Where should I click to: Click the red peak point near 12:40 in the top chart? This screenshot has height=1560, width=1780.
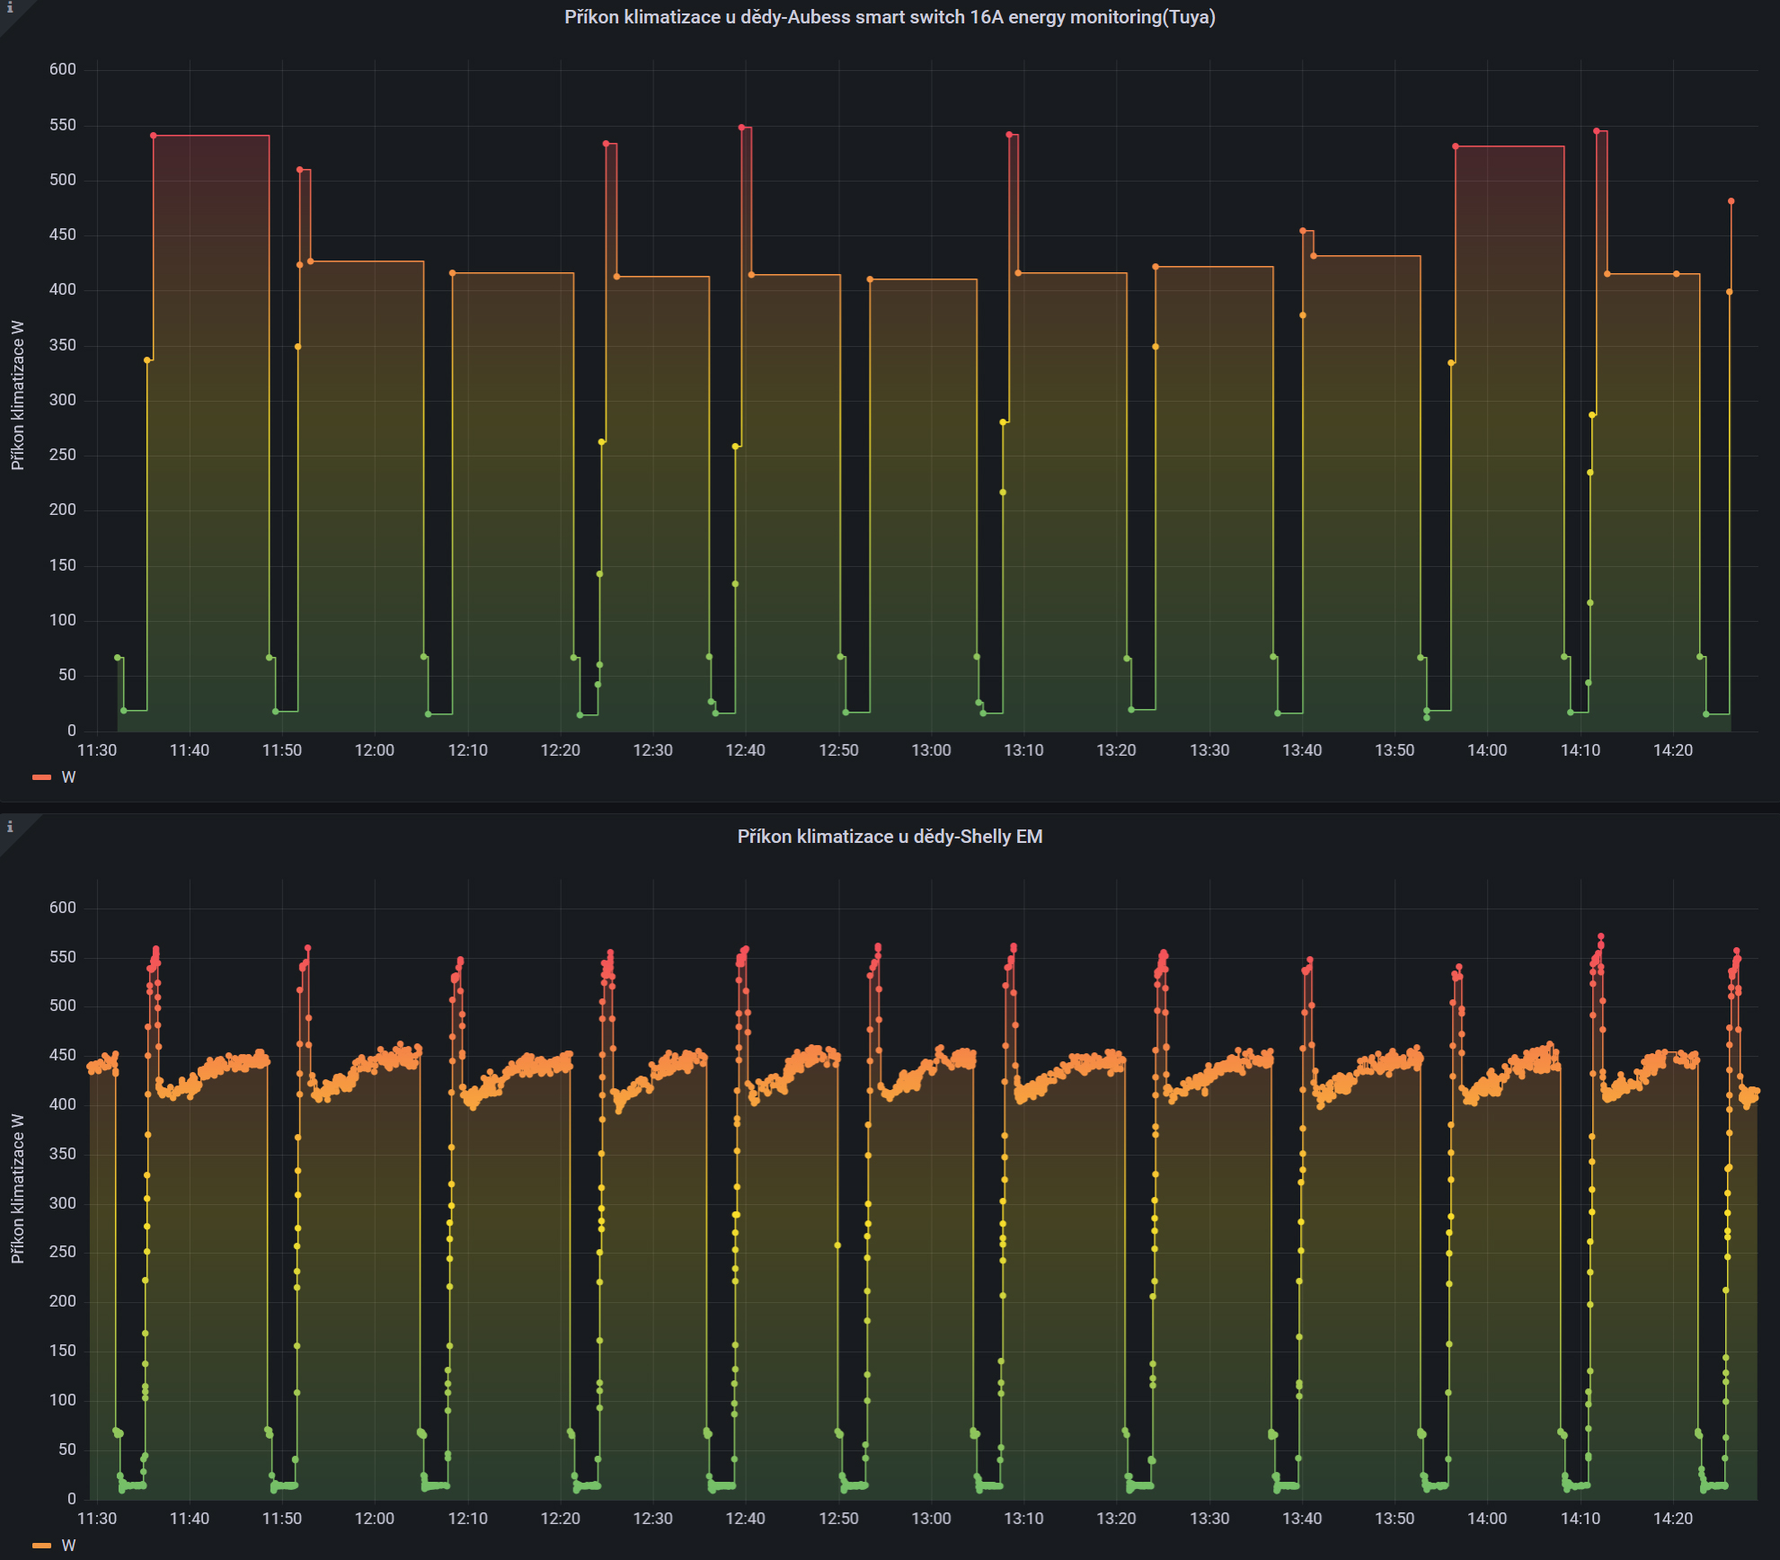coord(741,128)
